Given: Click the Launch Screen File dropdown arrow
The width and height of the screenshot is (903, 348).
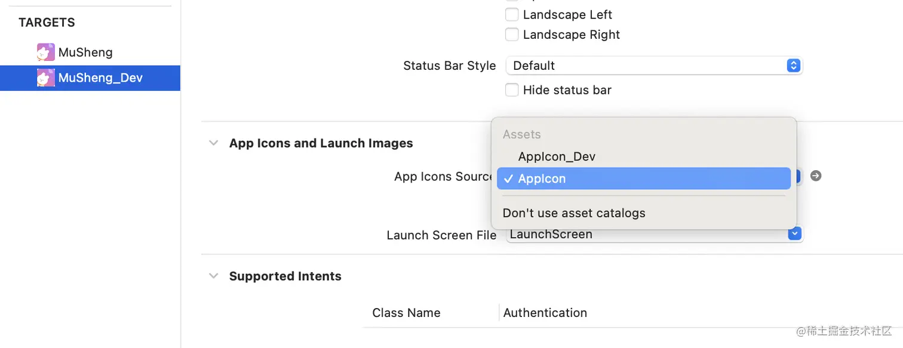Looking at the screenshot, I should click(x=794, y=234).
